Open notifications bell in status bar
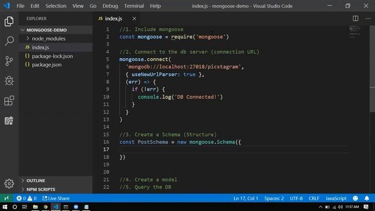The width and height of the screenshot is (375, 211). (367, 198)
